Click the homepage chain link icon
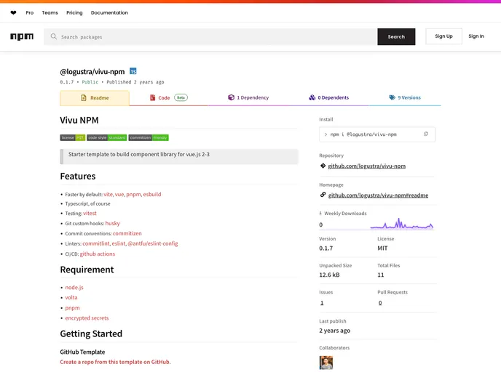This screenshot has height=372, width=501. coord(323,195)
